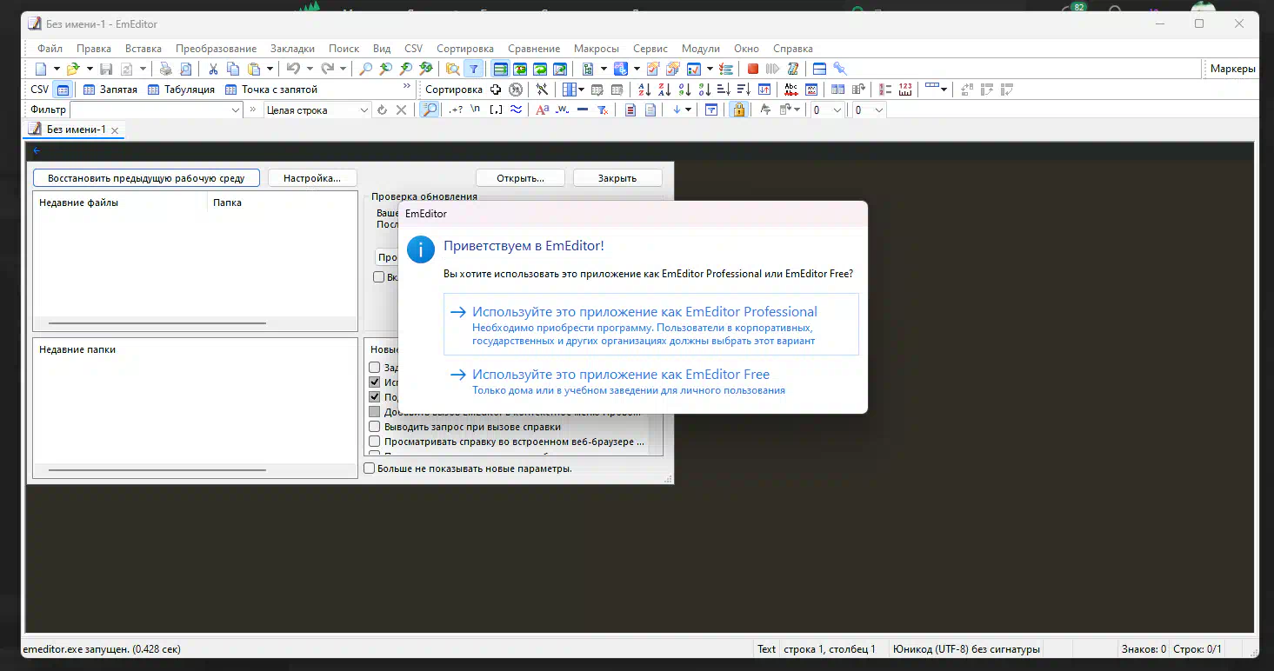Click the padlock icon on filter bar
Viewport: 1274px width, 671px height.
[738, 110]
